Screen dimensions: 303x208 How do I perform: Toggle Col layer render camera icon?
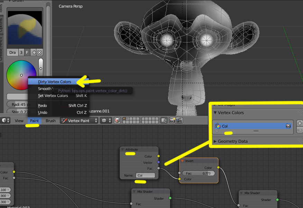(288, 126)
